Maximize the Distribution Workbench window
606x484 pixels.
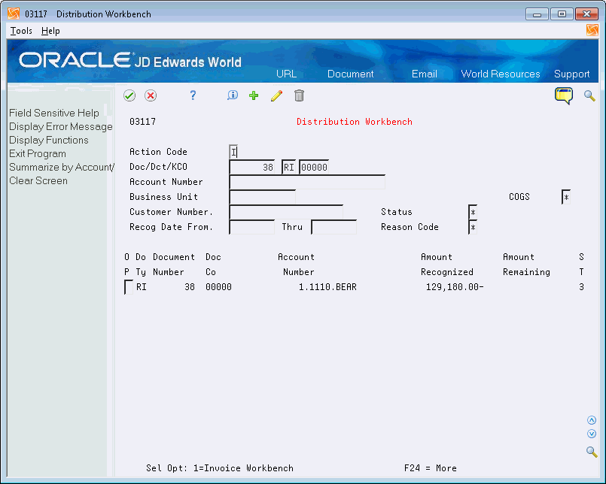click(x=562, y=14)
